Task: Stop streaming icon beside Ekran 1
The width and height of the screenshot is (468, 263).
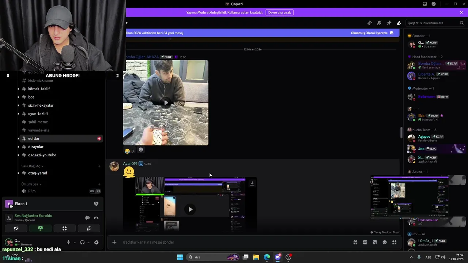Action: 96,204
